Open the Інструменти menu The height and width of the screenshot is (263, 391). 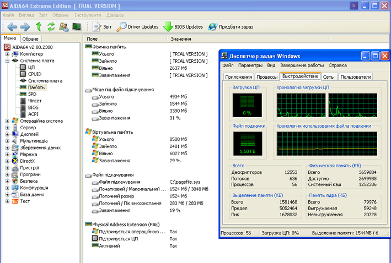(88, 15)
